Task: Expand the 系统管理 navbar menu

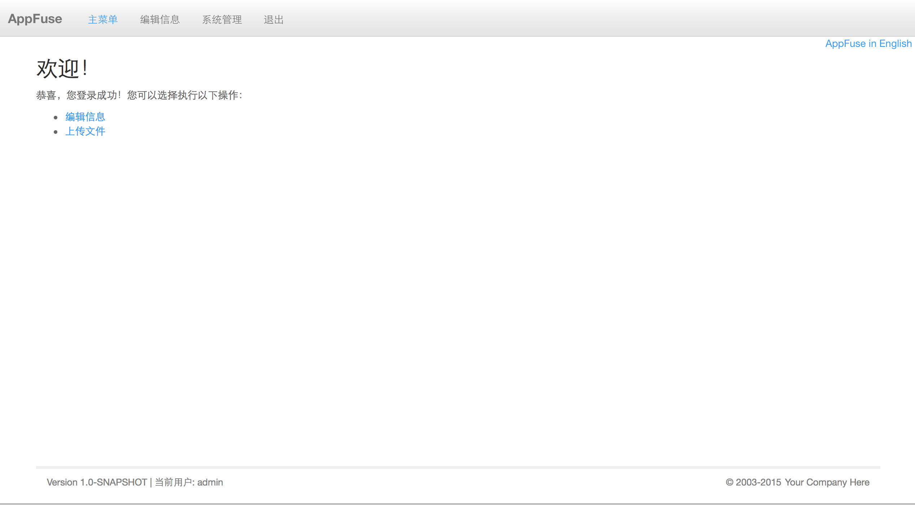Action: 222,19
